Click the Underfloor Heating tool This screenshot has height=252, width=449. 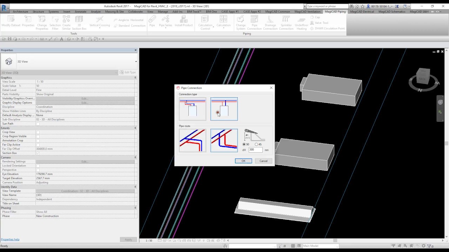(x=301, y=23)
